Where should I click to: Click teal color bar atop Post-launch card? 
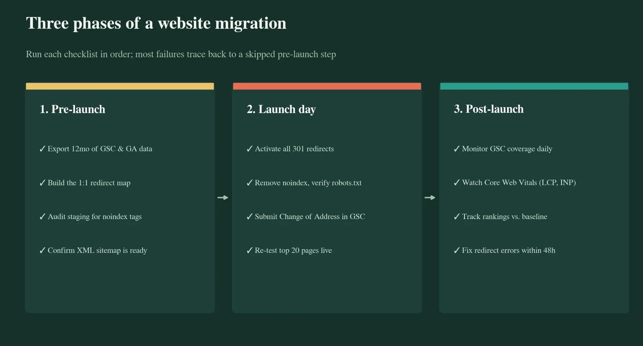tap(534, 86)
